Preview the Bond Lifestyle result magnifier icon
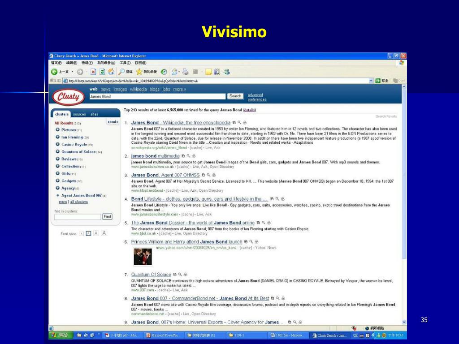459x344 pixels. click(277, 199)
